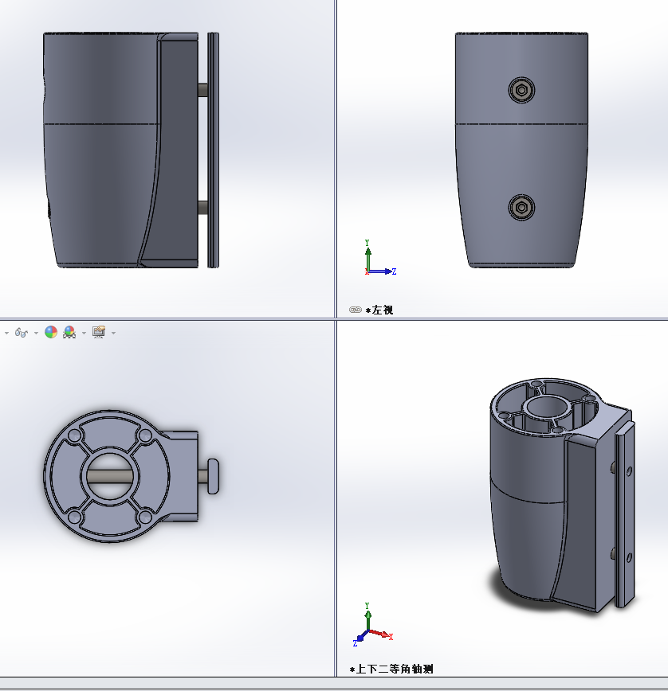The image size is (668, 691).
Task: Select the center bore in the bottom-left top-down view
Action: (x=110, y=476)
